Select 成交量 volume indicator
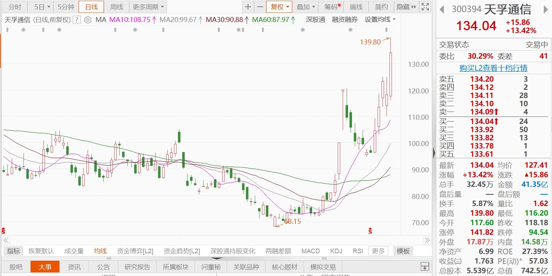This screenshot has width=552, height=276. tap(74, 251)
